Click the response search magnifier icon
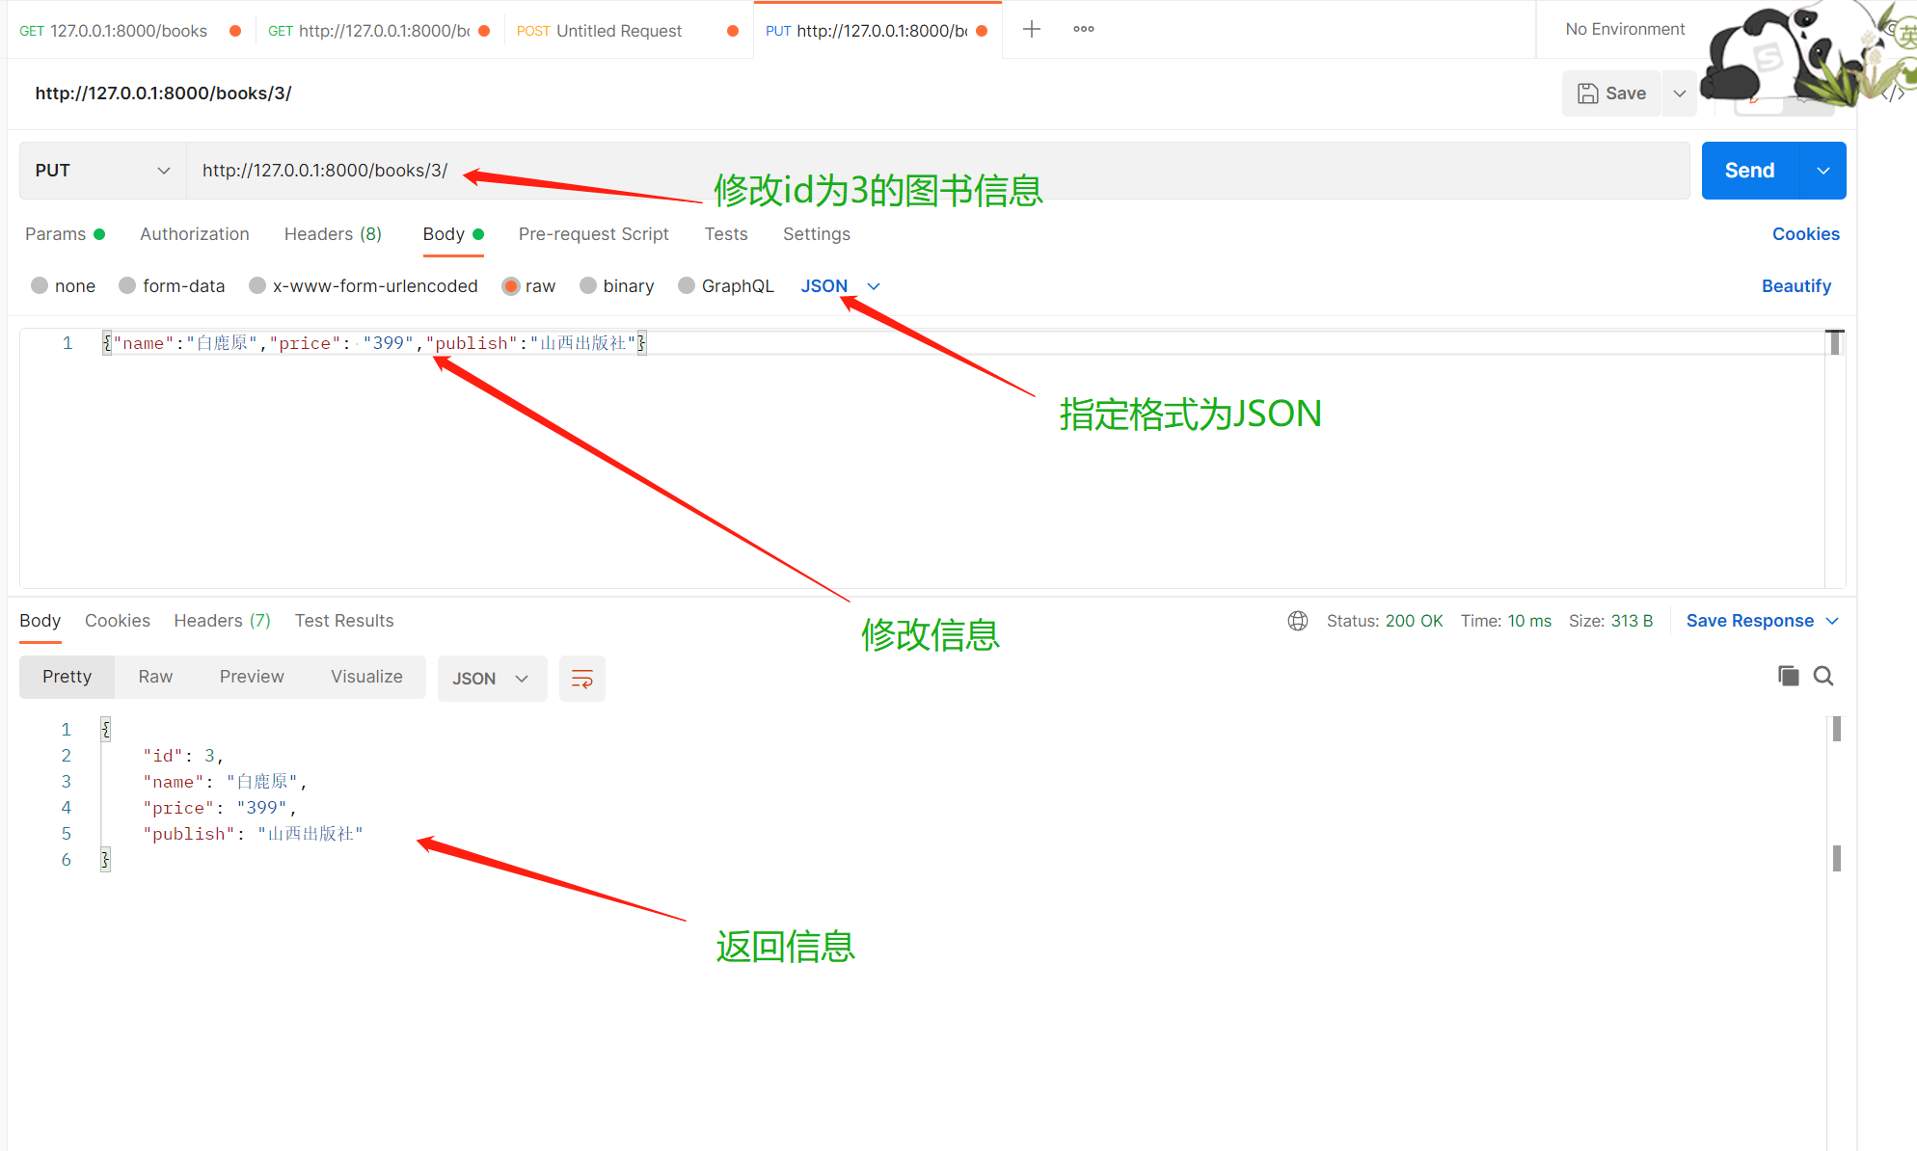Screen dimensions: 1917x1151 coord(1822,676)
